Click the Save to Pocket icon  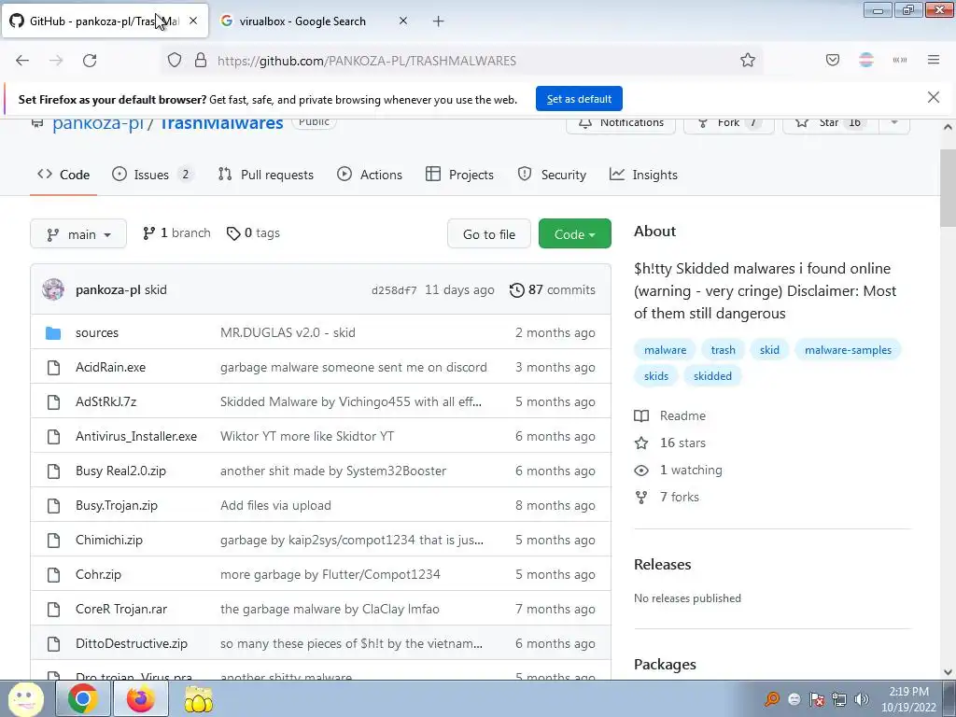tap(832, 61)
